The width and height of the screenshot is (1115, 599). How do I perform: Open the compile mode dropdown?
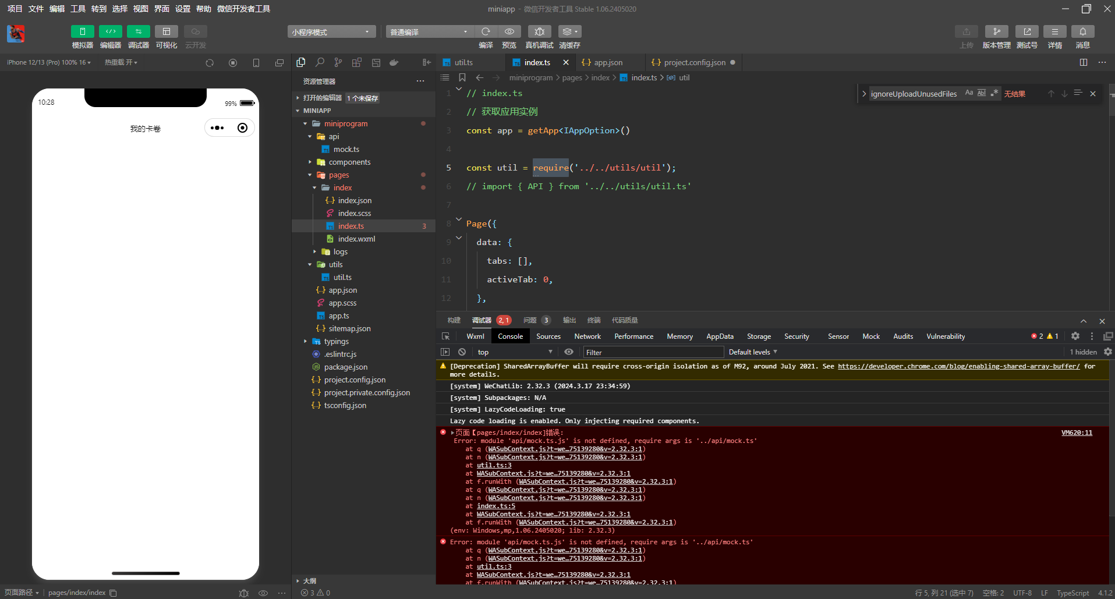(430, 32)
